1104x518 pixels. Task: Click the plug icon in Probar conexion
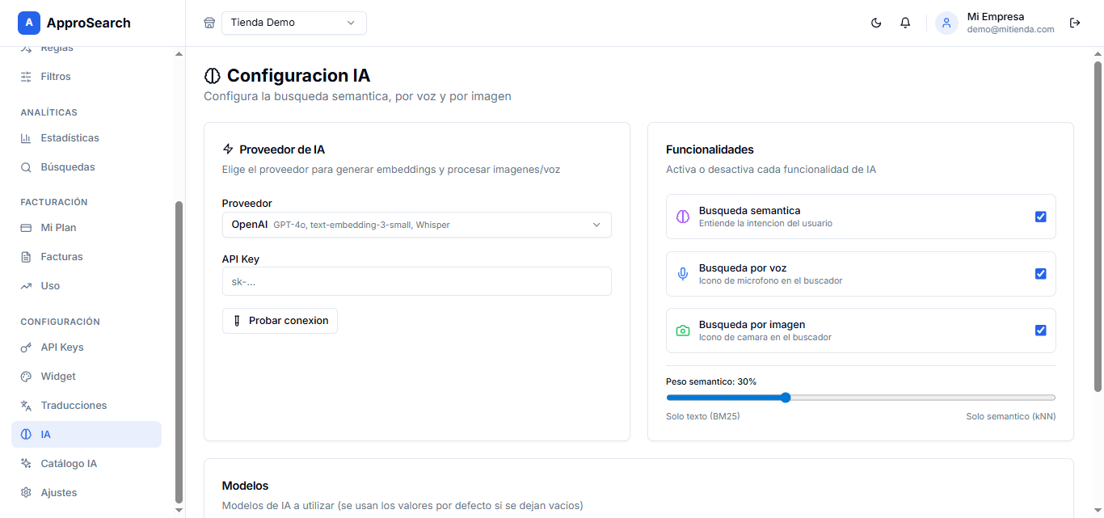(237, 321)
